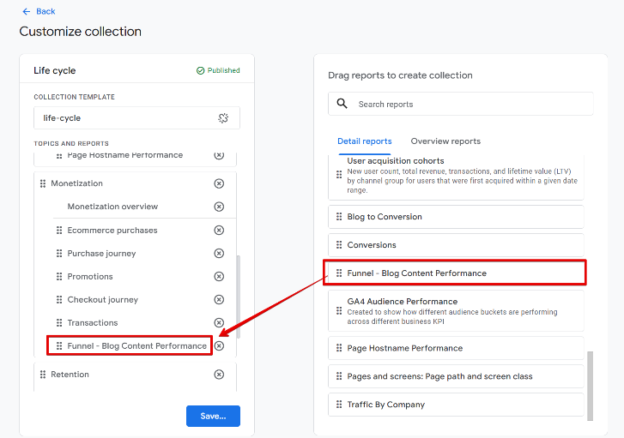The width and height of the screenshot is (624, 438).
Task: Click the Save button
Action: pos(213,416)
